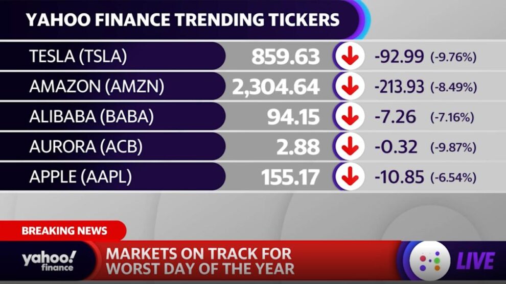This screenshot has height=284, width=506.
Task: Click the Breaking News red banner tab
Action: (64, 230)
